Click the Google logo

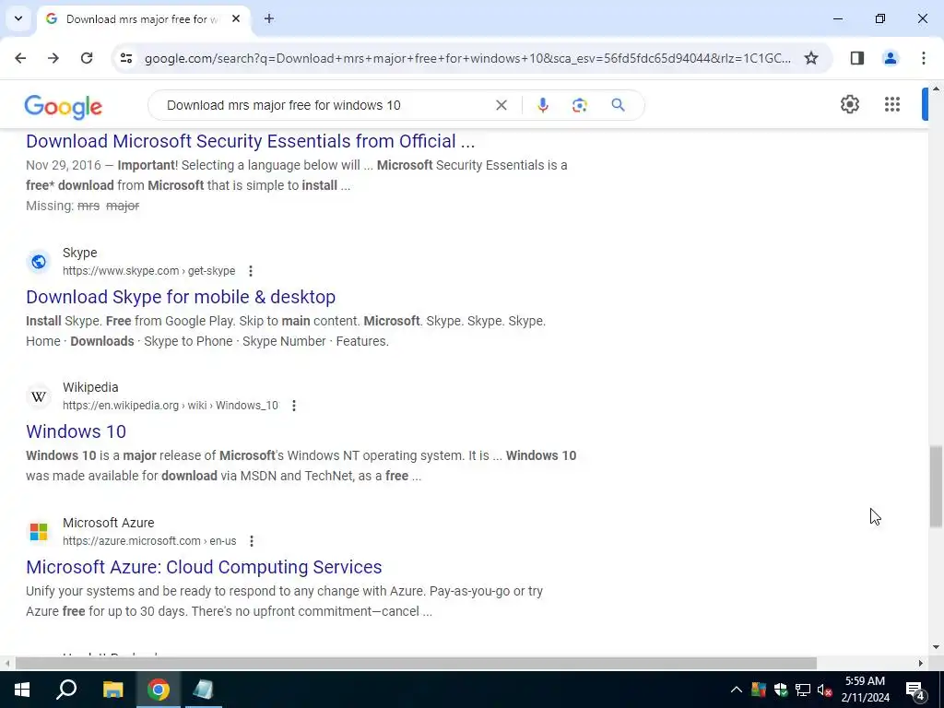point(64,107)
